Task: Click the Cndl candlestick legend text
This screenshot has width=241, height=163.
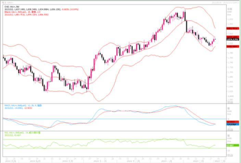Action: (10, 6)
